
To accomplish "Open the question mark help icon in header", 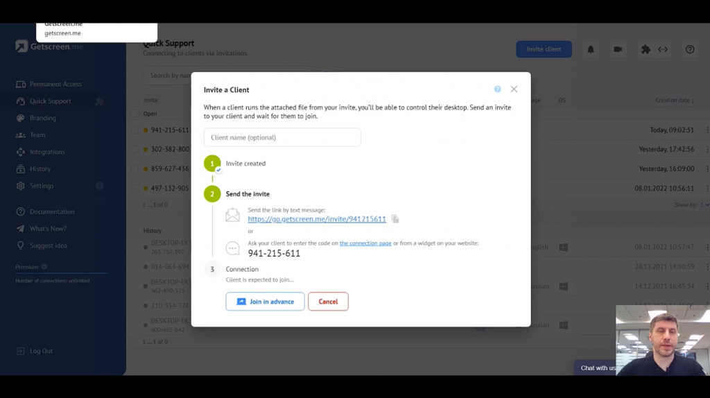I will click(690, 49).
